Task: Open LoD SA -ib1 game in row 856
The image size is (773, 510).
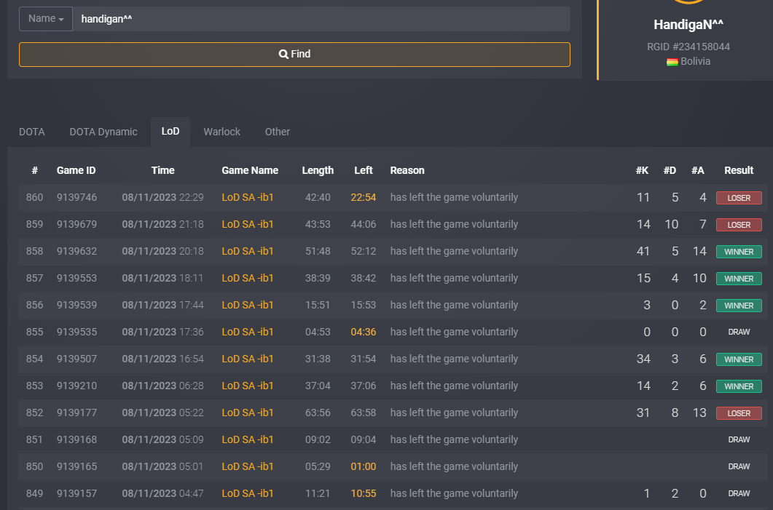Action: (x=248, y=306)
